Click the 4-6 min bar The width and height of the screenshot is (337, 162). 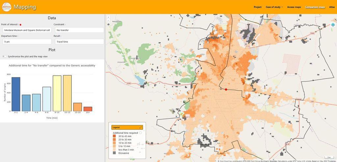pyautogui.click(x=37, y=103)
